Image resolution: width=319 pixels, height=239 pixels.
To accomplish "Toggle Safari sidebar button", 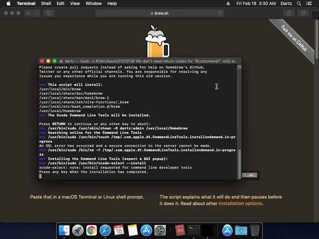I will tap(49, 13).
